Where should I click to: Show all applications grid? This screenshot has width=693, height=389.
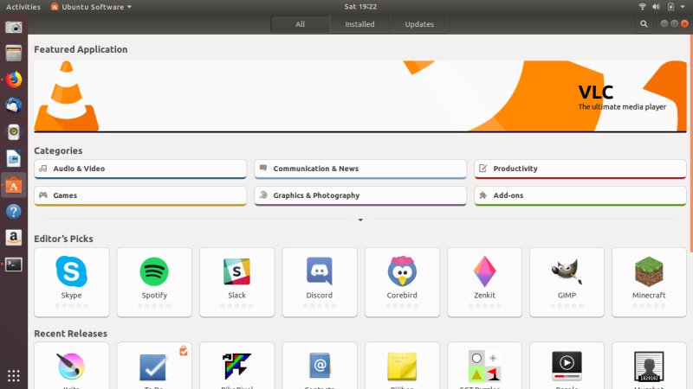tap(14, 376)
